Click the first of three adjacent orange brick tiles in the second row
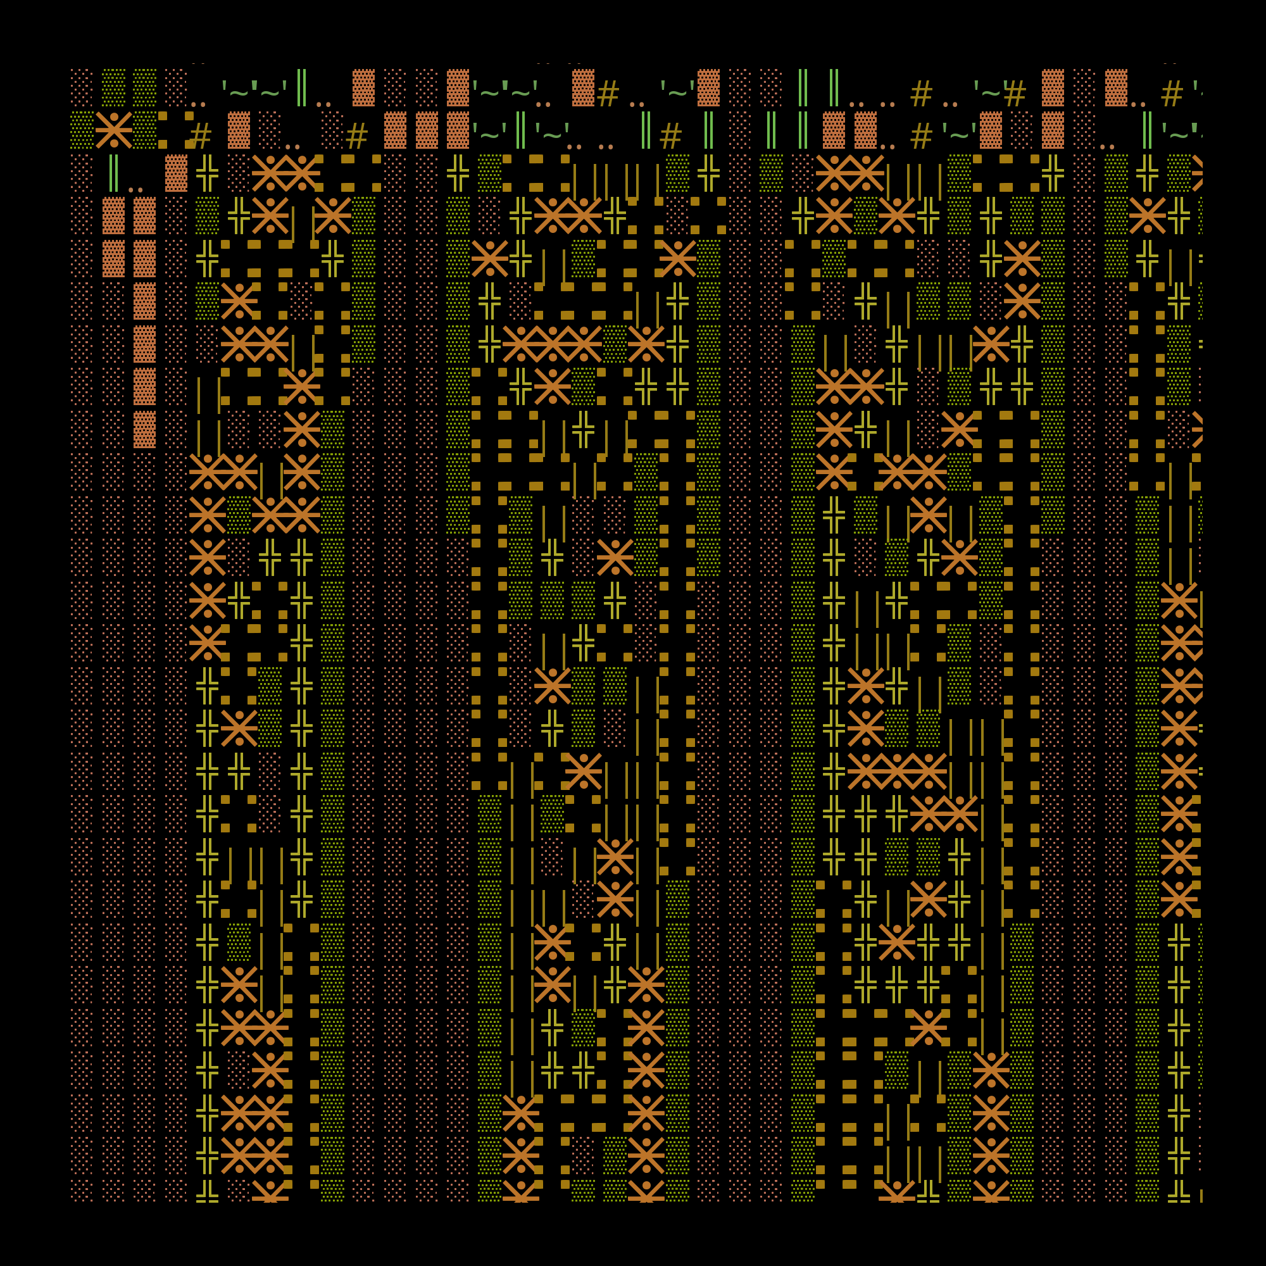Screen dimensions: 1266x1266 (395, 130)
